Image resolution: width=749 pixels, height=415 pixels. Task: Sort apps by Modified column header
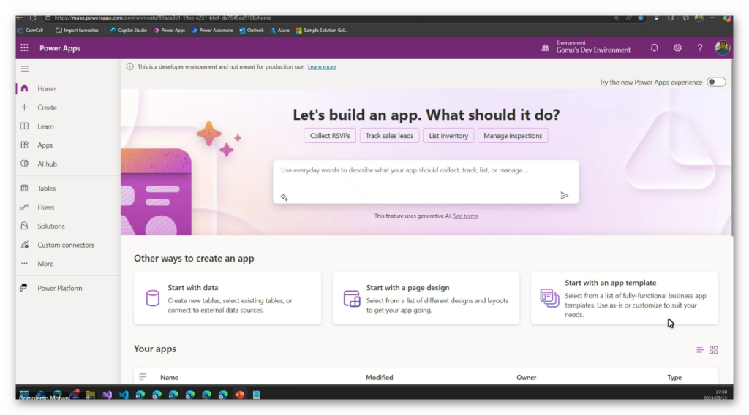tap(380, 377)
